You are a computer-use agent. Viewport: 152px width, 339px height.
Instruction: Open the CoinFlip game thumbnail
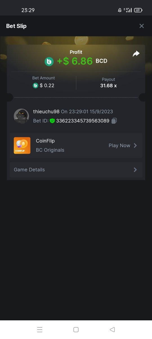pos(22,145)
